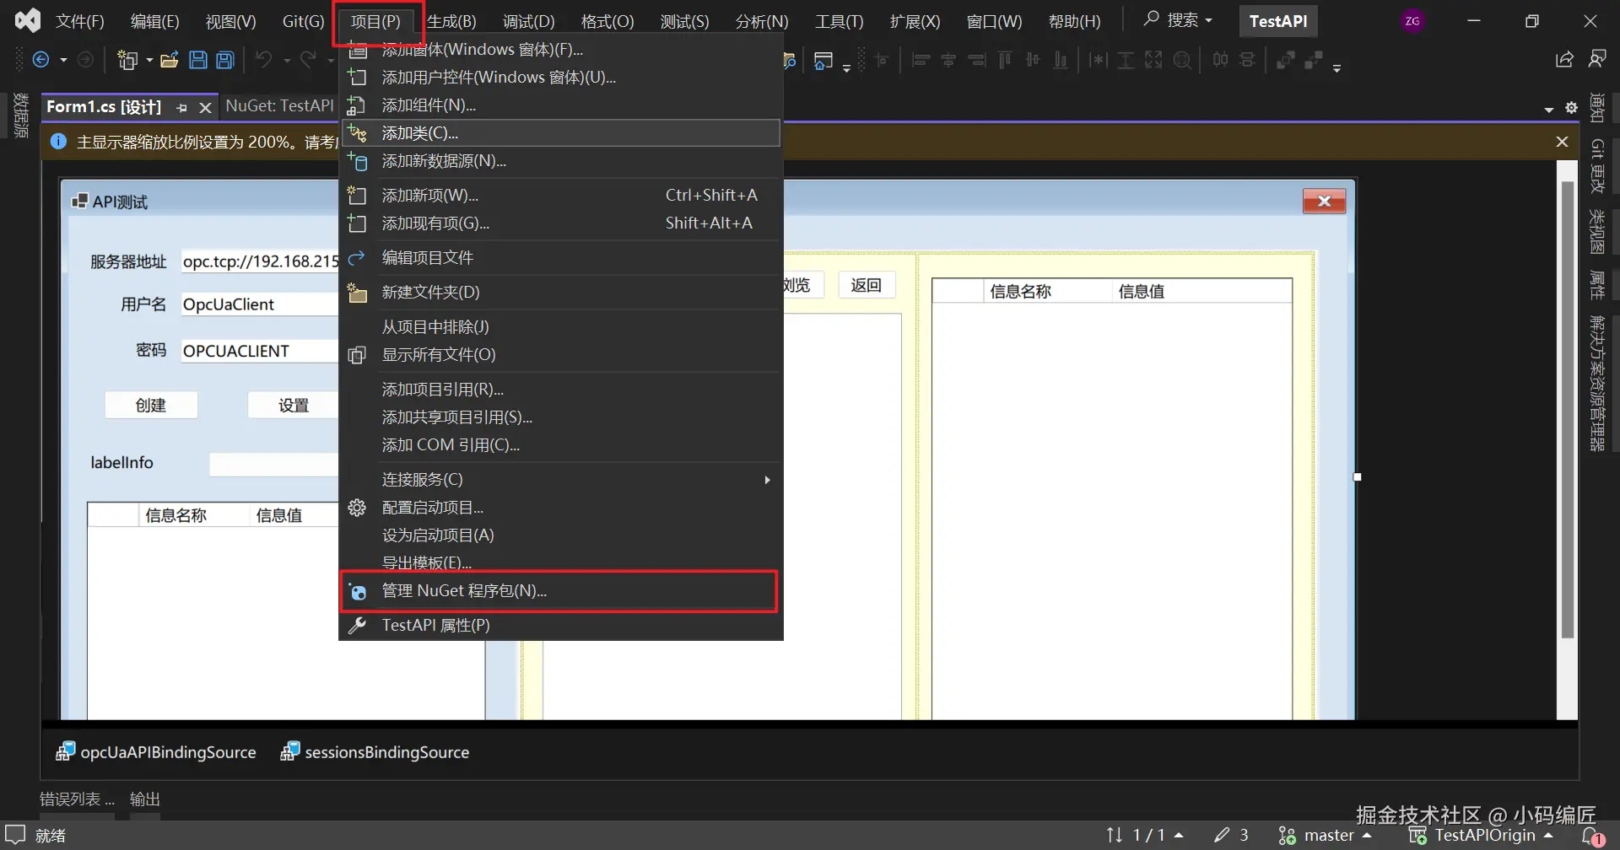
Task: Dismiss the scaling info bar with X
Action: point(1562,142)
